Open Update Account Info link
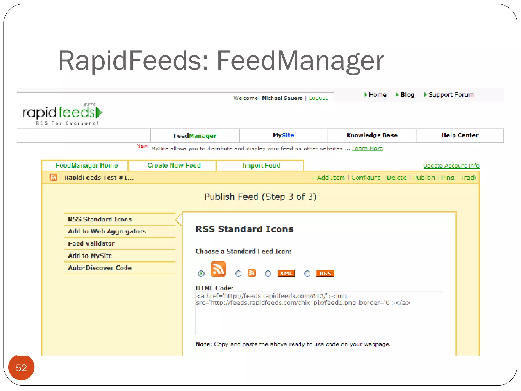Image resolution: width=521 pixels, height=391 pixels. coord(451,166)
